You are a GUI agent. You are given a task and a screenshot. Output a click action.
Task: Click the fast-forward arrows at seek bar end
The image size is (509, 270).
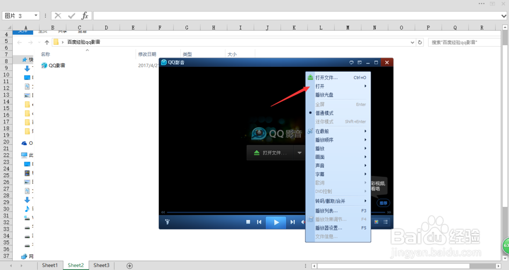[x=389, y=212]
